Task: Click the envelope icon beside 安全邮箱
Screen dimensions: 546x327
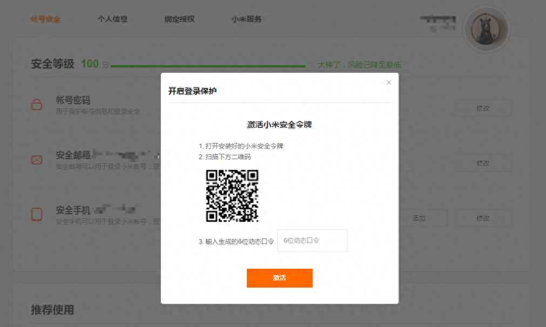Action: click(37, 160)
